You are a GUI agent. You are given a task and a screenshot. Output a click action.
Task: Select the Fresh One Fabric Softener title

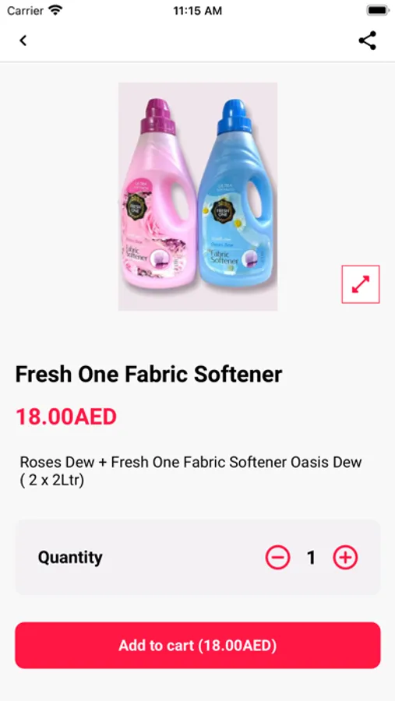click(149, 374)
